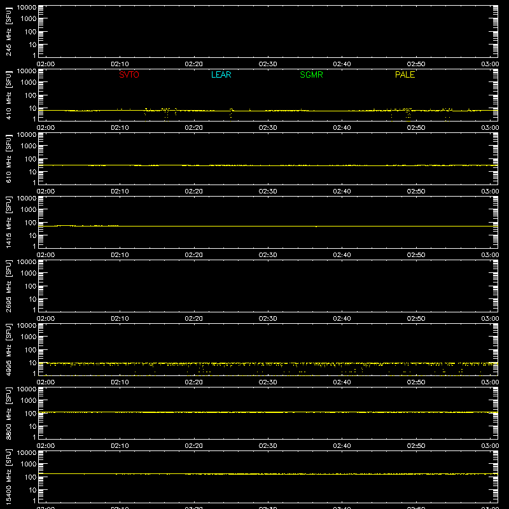Viewport: 509px width, 509px height.
Task: Select the 610 MHz [SFU] axis label
Action: click(8, 158)
